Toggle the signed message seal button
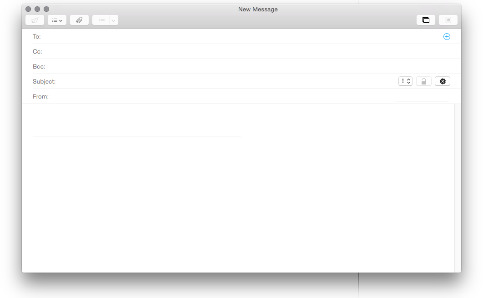This screenshot has height=298, width=483. pos(443,81)
